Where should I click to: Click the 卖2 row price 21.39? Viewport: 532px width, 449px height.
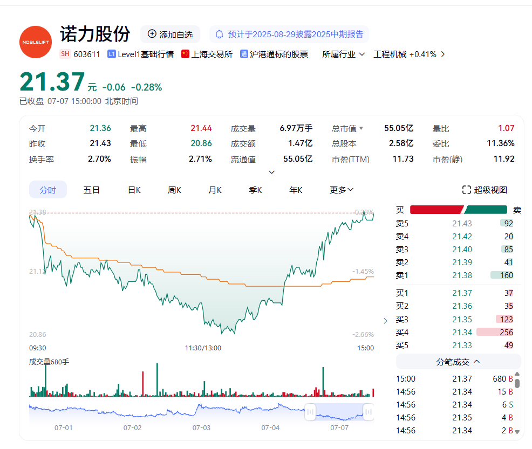(462, 263)
